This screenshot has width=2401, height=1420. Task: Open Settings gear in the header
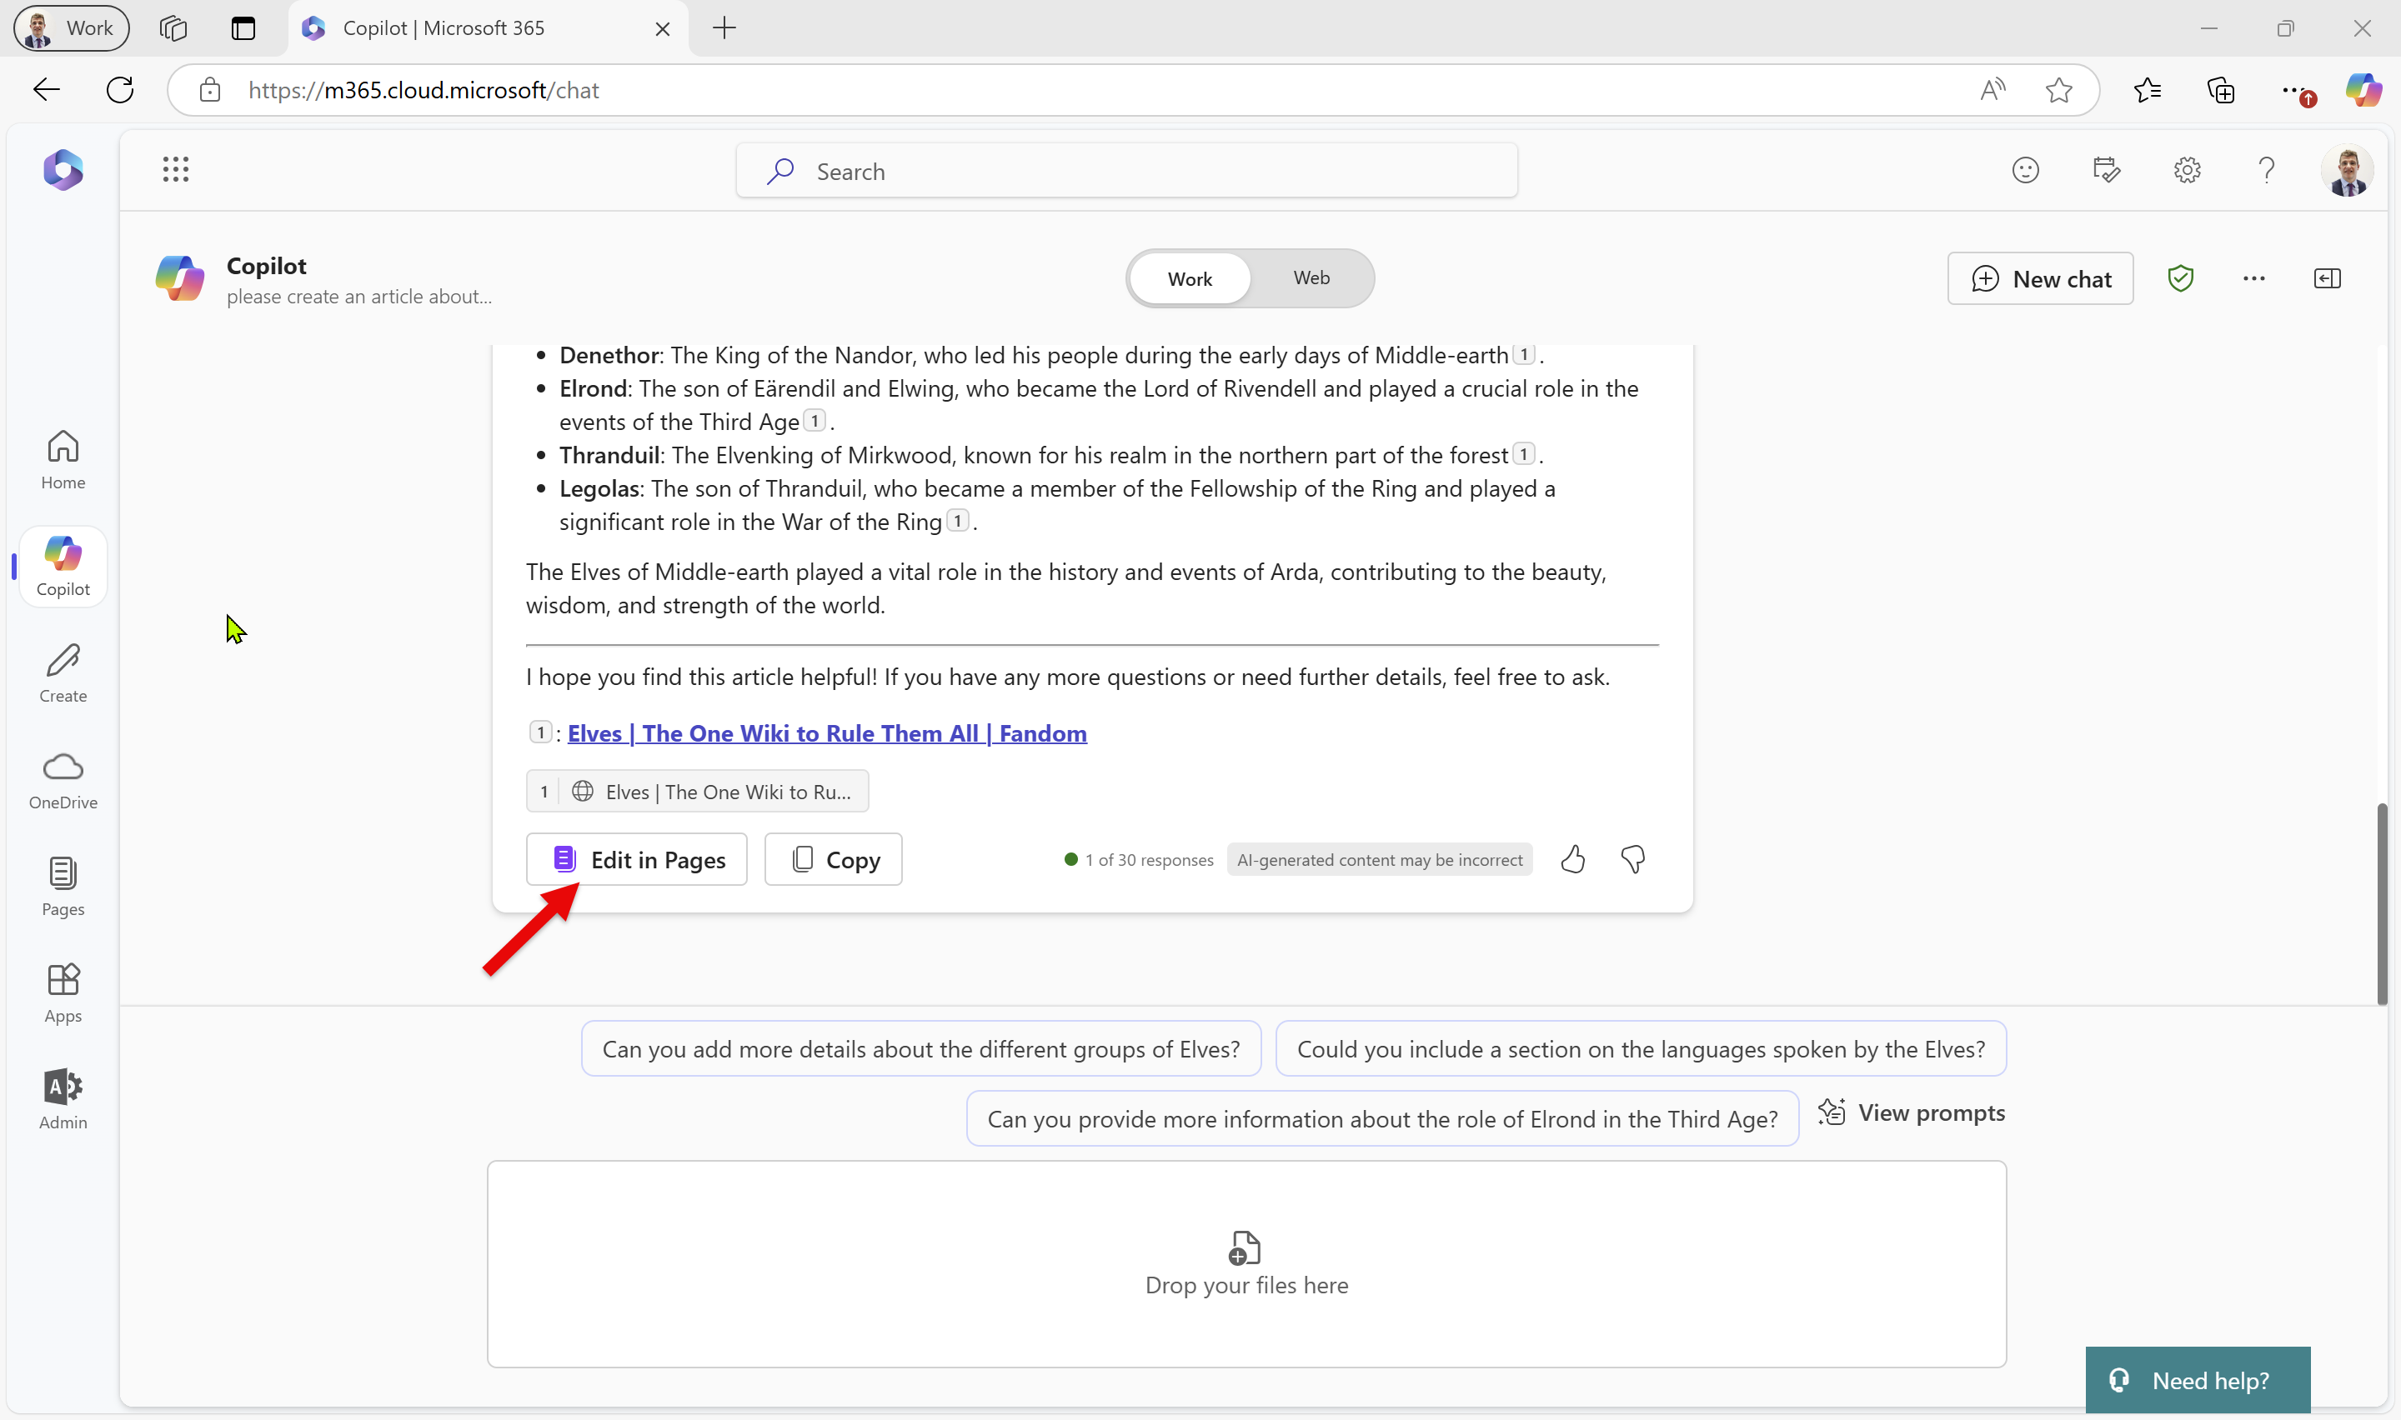(2187, 170)
